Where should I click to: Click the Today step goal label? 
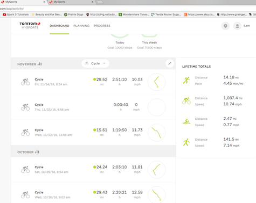[120, 42]
